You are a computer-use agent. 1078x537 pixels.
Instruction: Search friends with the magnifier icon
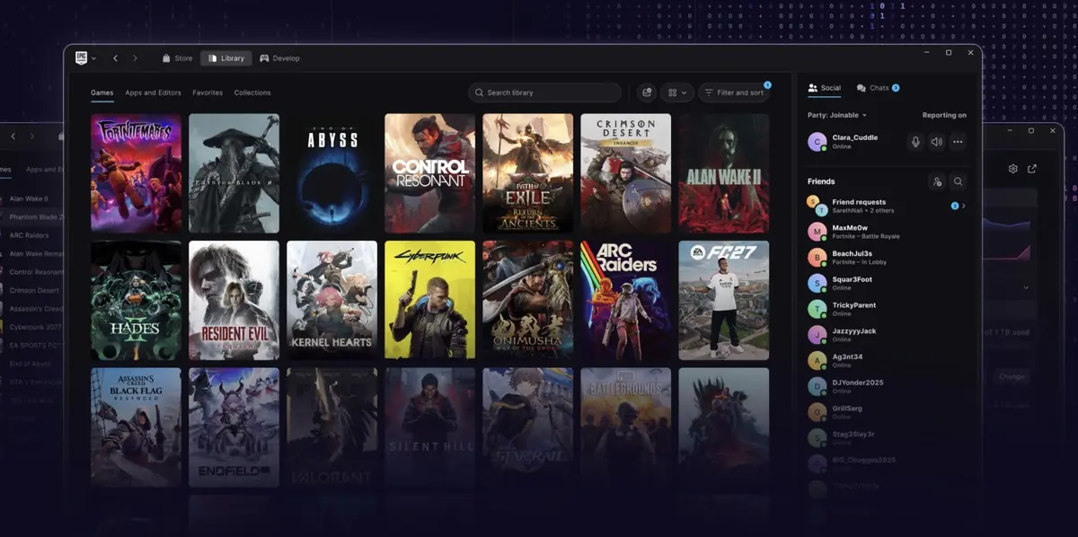tap(958, 181)
